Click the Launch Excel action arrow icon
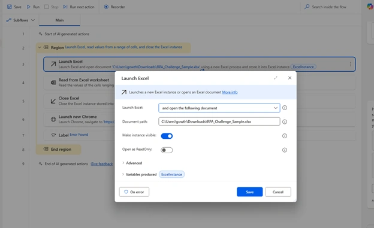 53,64
